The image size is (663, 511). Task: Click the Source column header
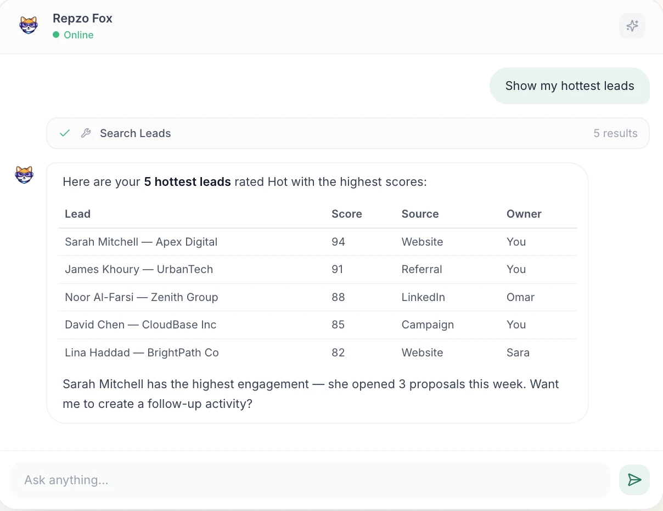tap(420, 214)
